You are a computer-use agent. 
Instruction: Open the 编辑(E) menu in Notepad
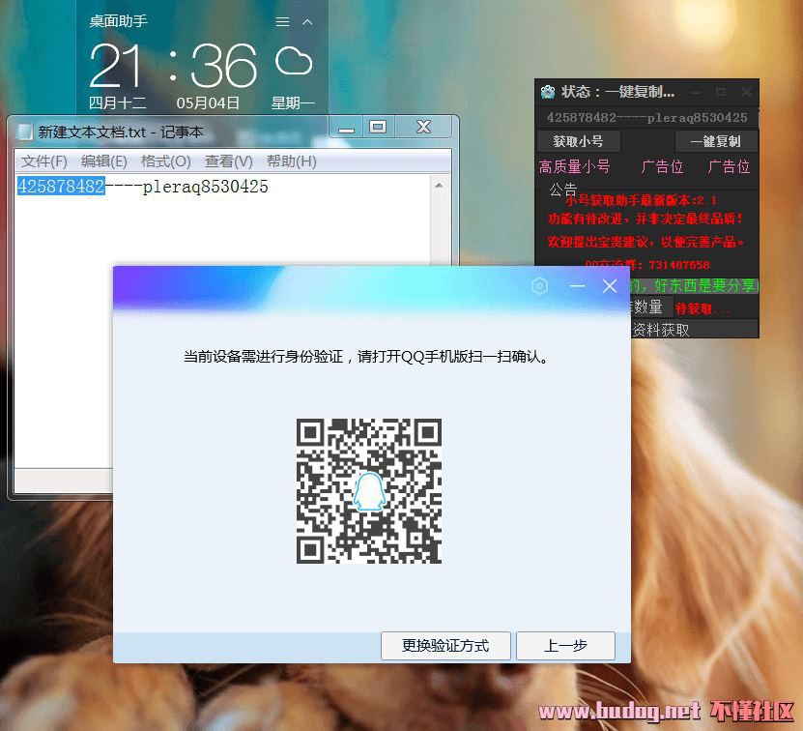pos(103,161)
